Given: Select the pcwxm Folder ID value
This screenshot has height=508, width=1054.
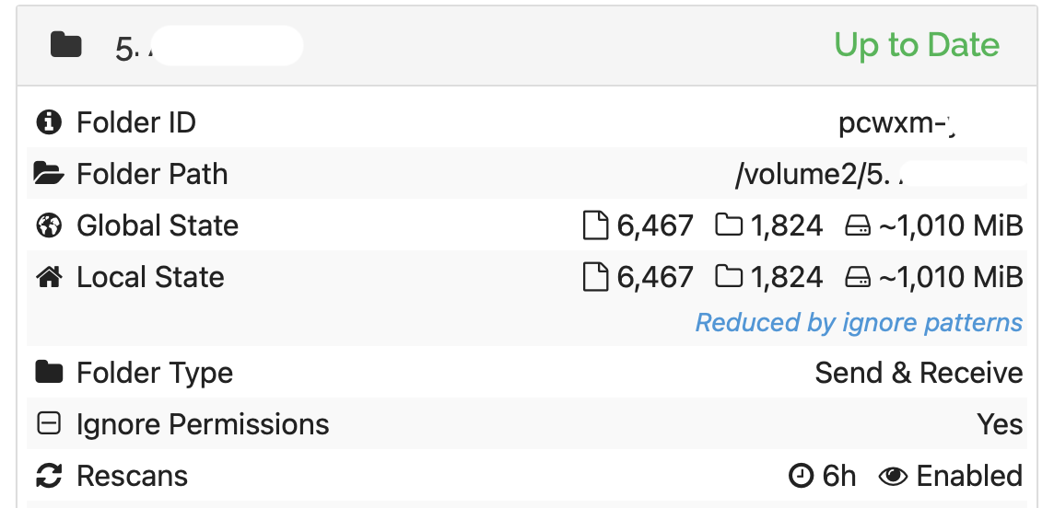Looking at the screenshot, I should click(896, 122).
